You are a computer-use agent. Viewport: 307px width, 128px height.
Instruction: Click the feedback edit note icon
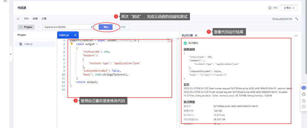[x=304, y=101]
